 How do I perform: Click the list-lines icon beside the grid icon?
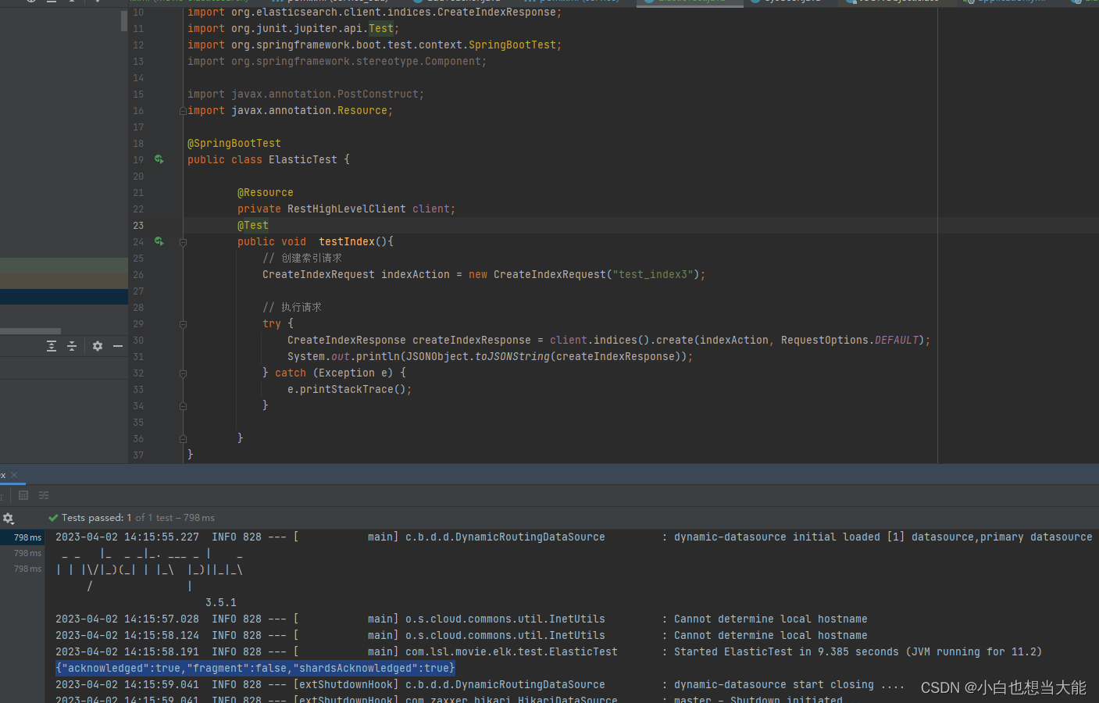44,495
